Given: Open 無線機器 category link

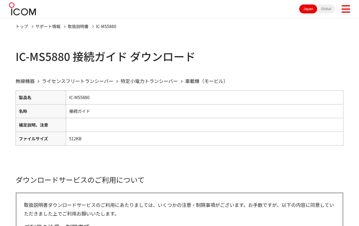Looking at the screenshot, I should tap(25, 81).
